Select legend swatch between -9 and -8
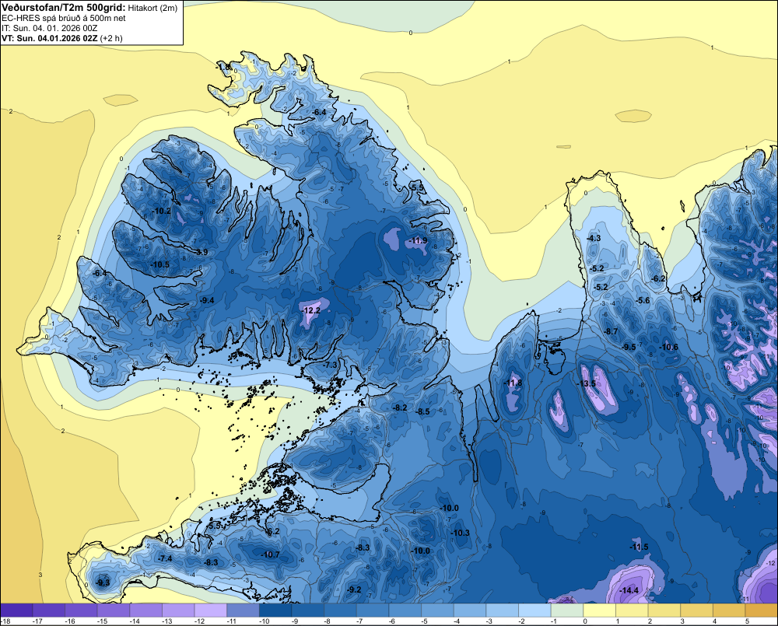Viewport: 778px width, 626px height. pos(307,610)
